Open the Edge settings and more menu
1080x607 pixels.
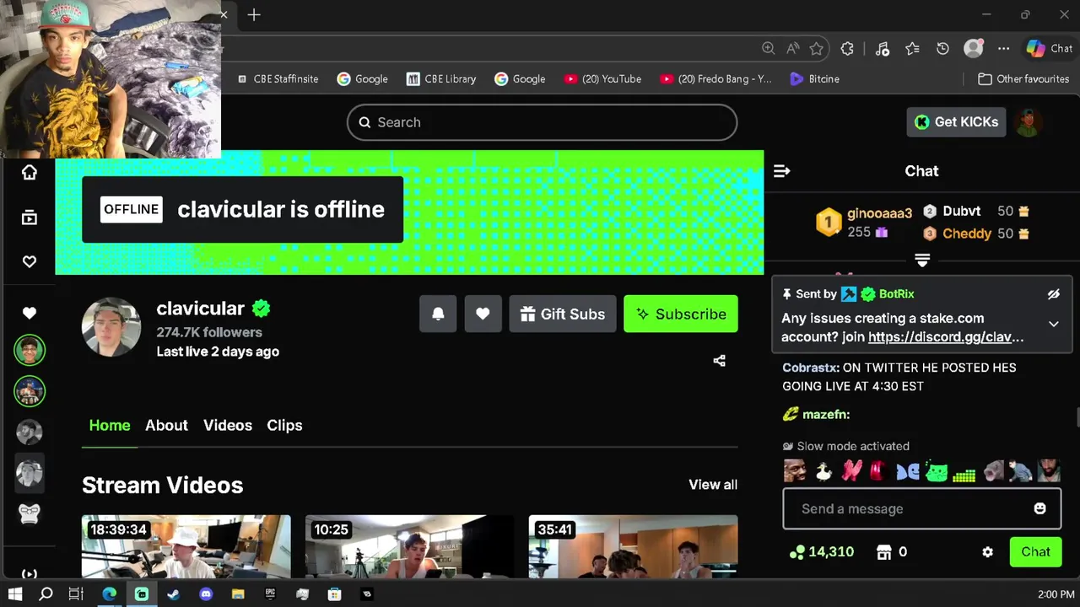1003,49
